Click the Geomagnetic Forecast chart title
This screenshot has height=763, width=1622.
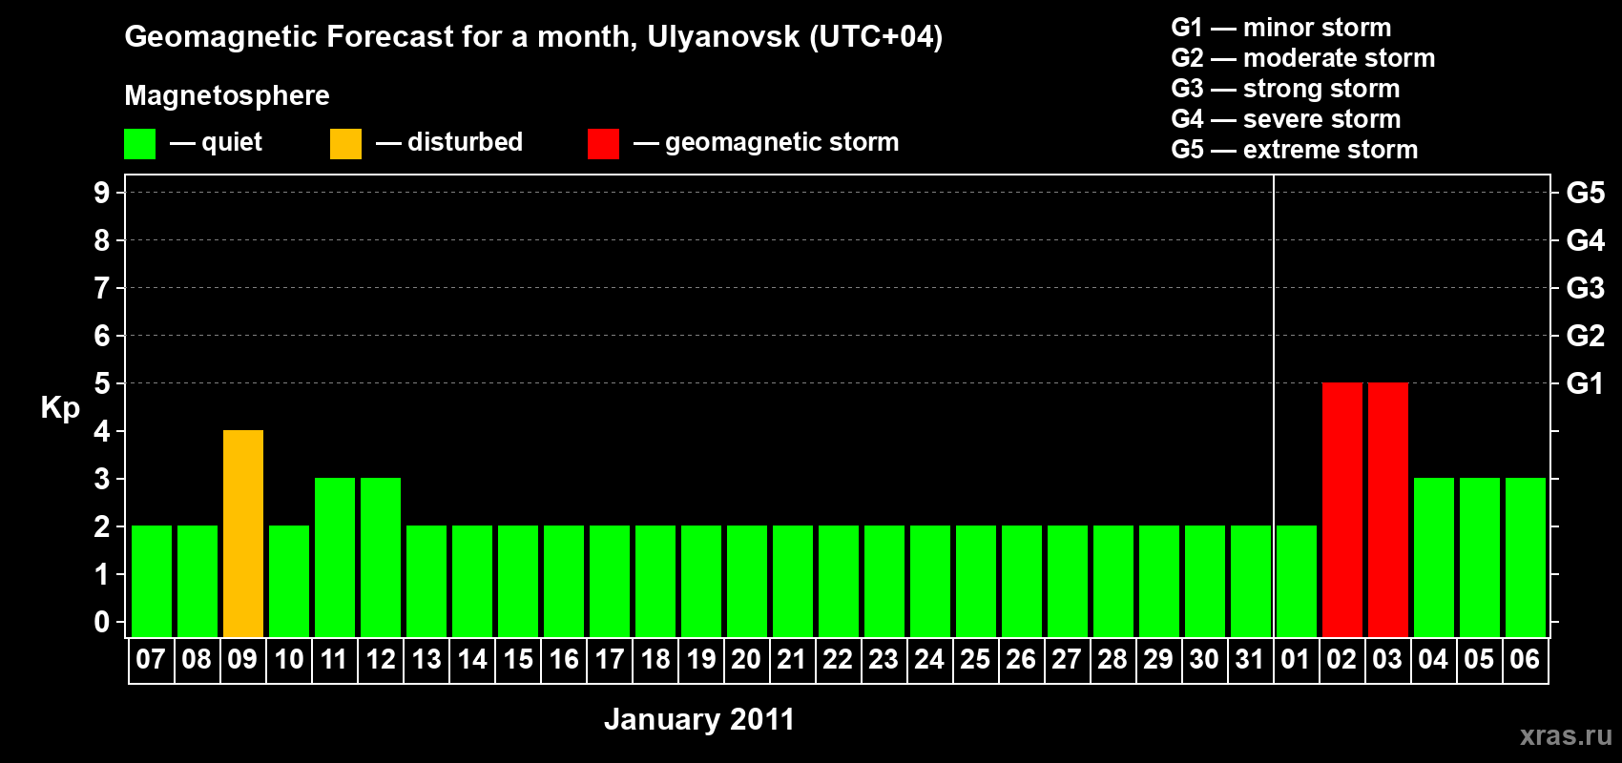click(533, 37)
